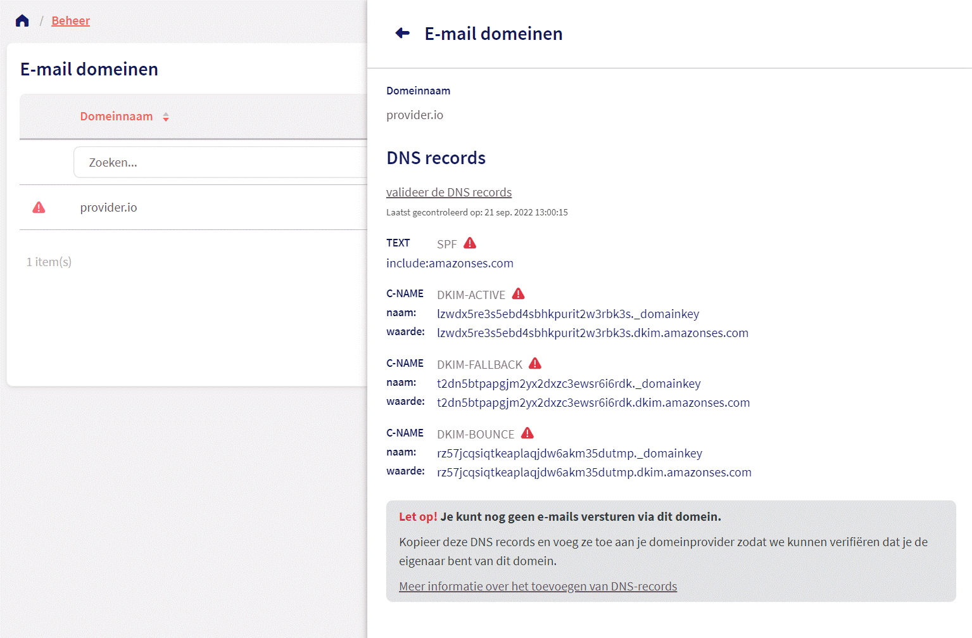Click the DKIM-FALLBACK naam value

569,384
